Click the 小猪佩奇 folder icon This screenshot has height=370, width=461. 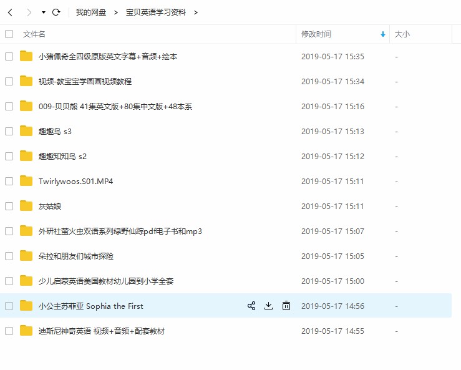[26, 56]
